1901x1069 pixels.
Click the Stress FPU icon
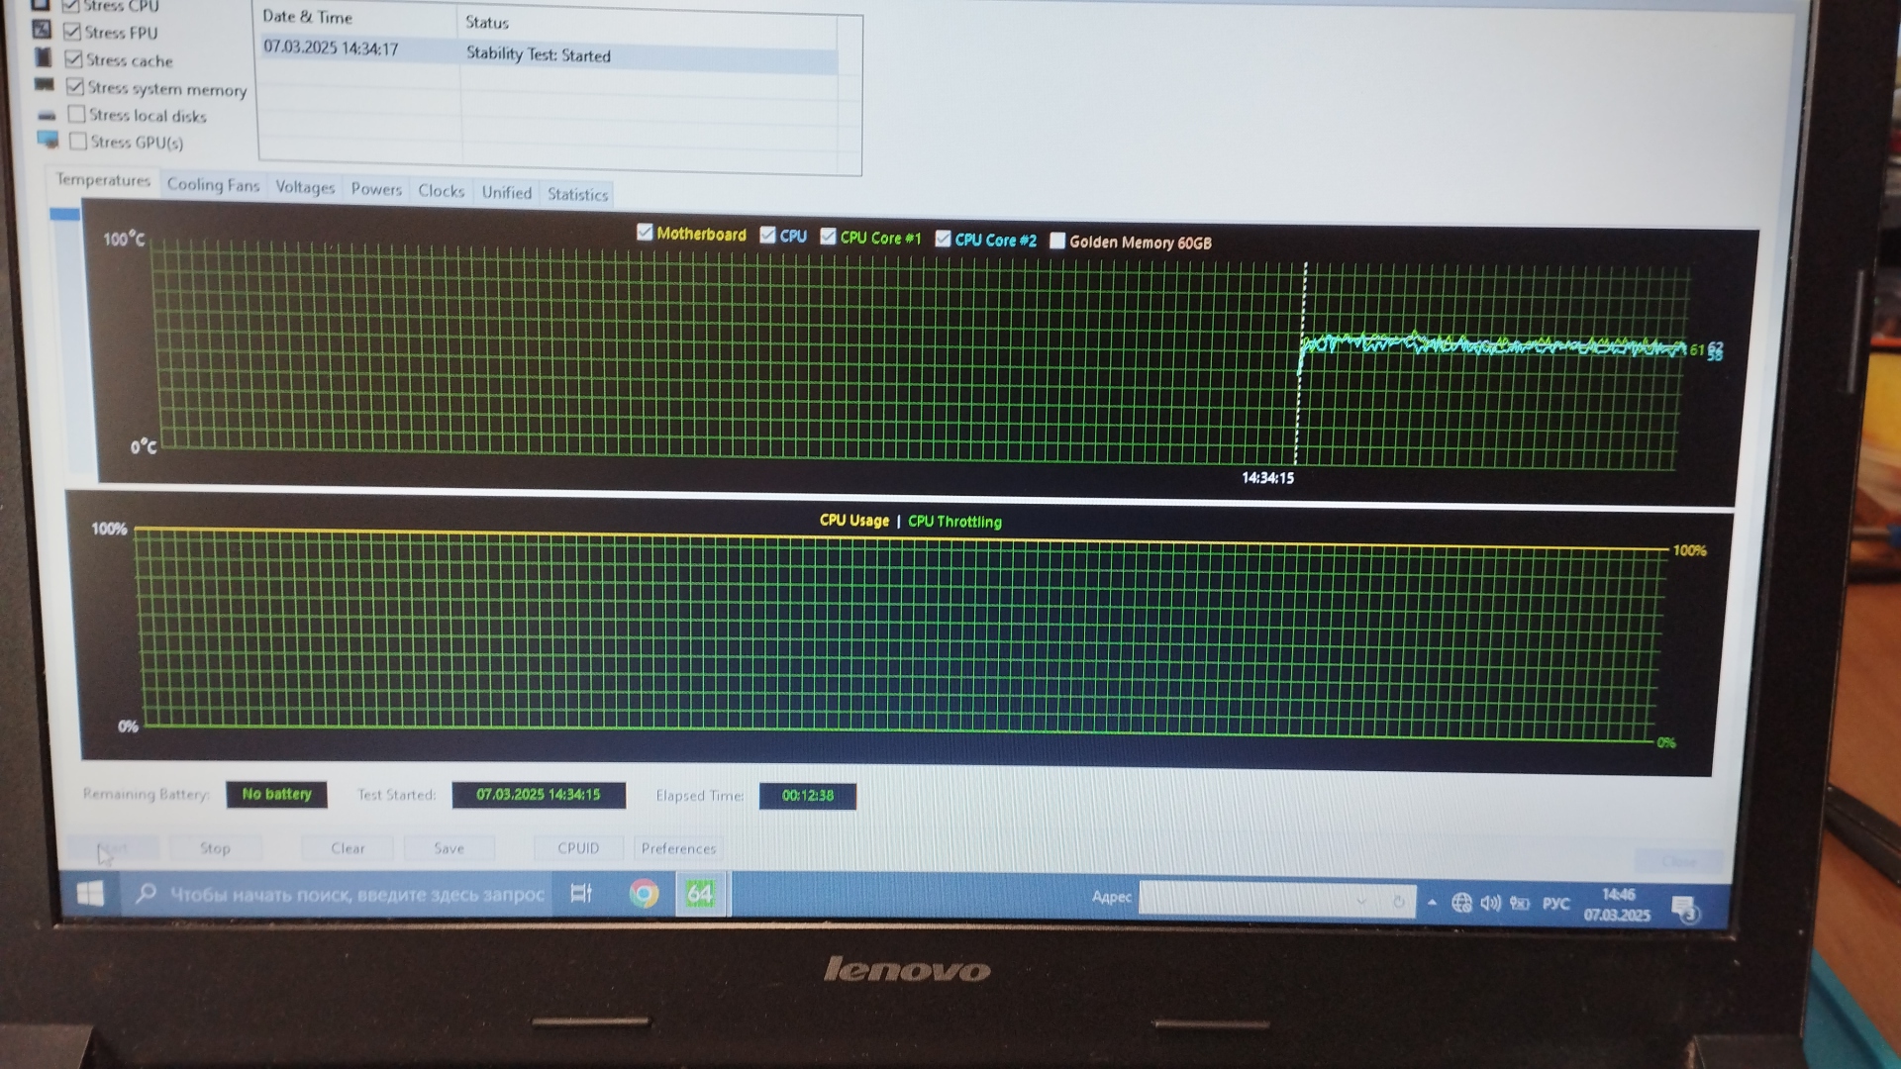click(42, 30)
